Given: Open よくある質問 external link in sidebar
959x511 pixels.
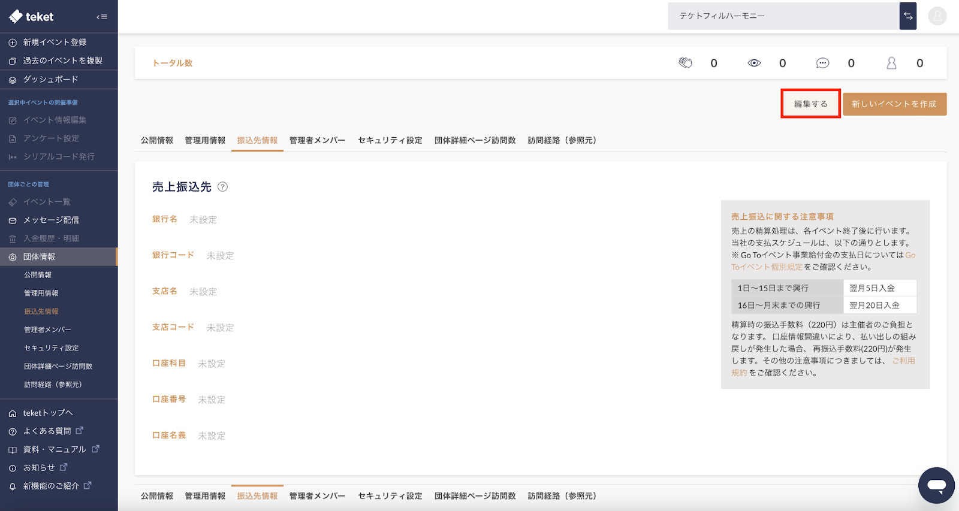Looking at the screenshot, I should pyautogui.click(x=47, y=431).
